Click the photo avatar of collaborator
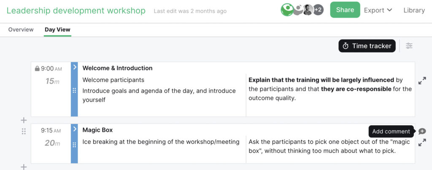This screenshot has width=432, height=170. 308,10
